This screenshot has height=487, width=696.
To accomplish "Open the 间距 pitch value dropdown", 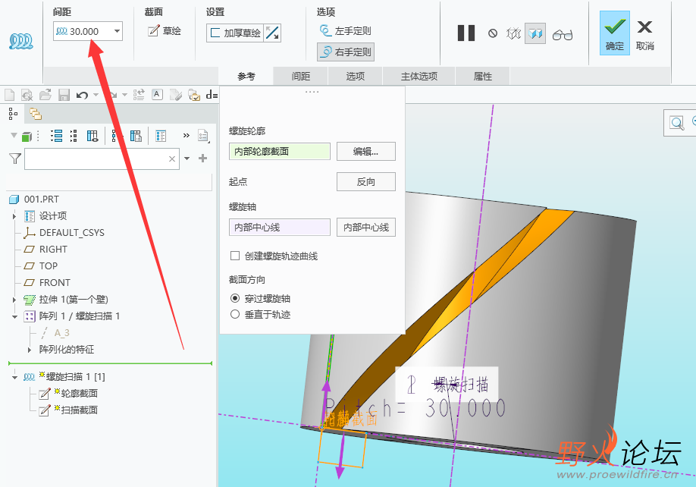I will [x=117, y=31].
